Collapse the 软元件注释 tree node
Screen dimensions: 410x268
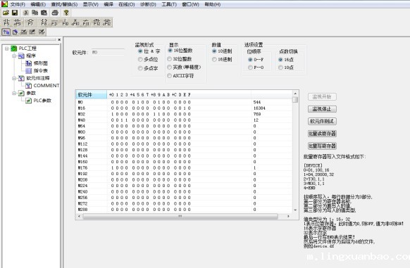[14, 78]
